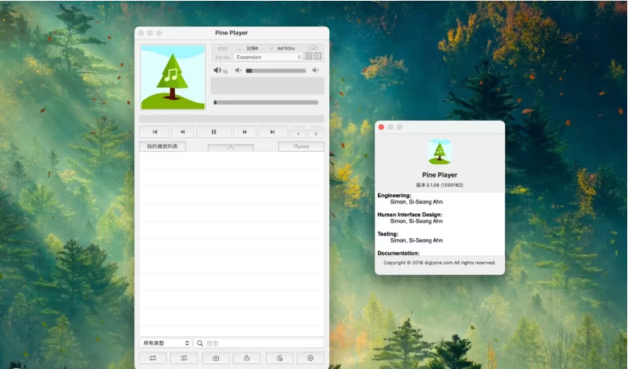Click the Pine Player logo in About window
Image resolution: width=628 pixels, height=369 pixels.
click(439, 152)
